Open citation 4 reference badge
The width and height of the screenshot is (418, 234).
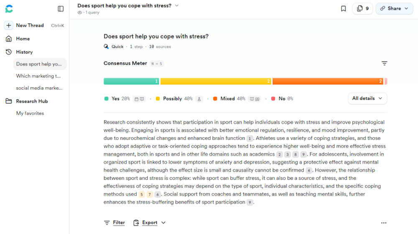click(308, 170)
